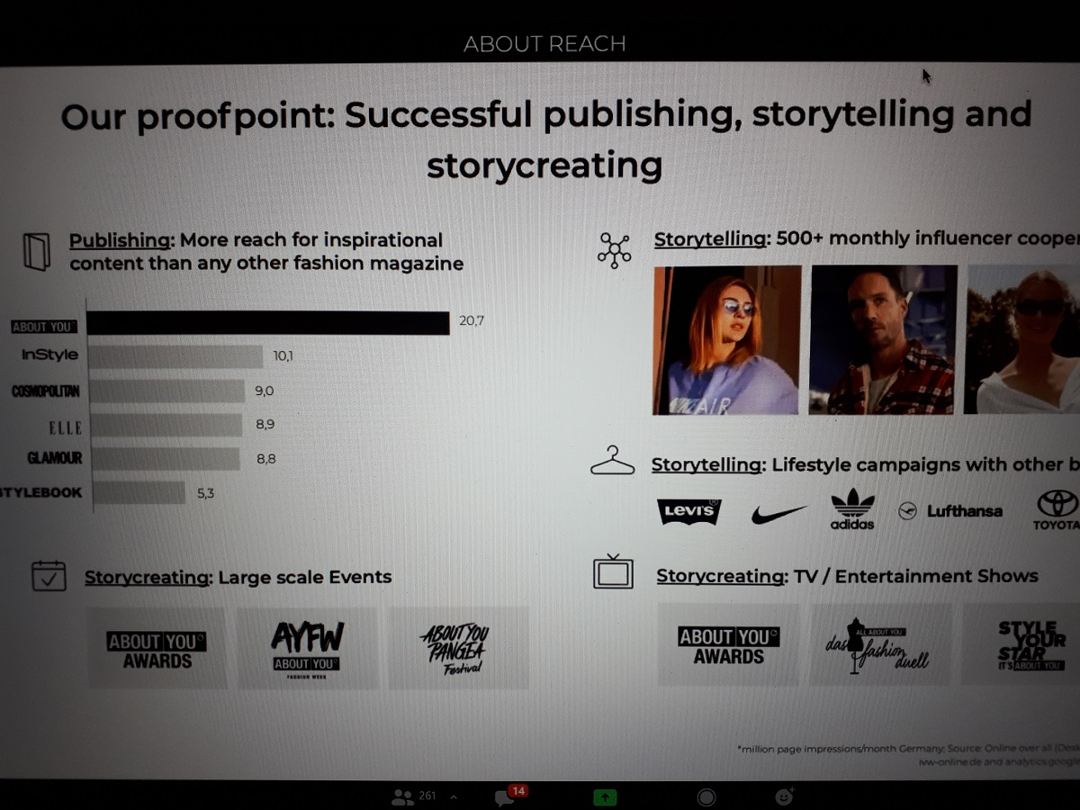Viewport: 1080px width, 810px height.
Task: Click the Toyota logo
Action: (1057, 509)
